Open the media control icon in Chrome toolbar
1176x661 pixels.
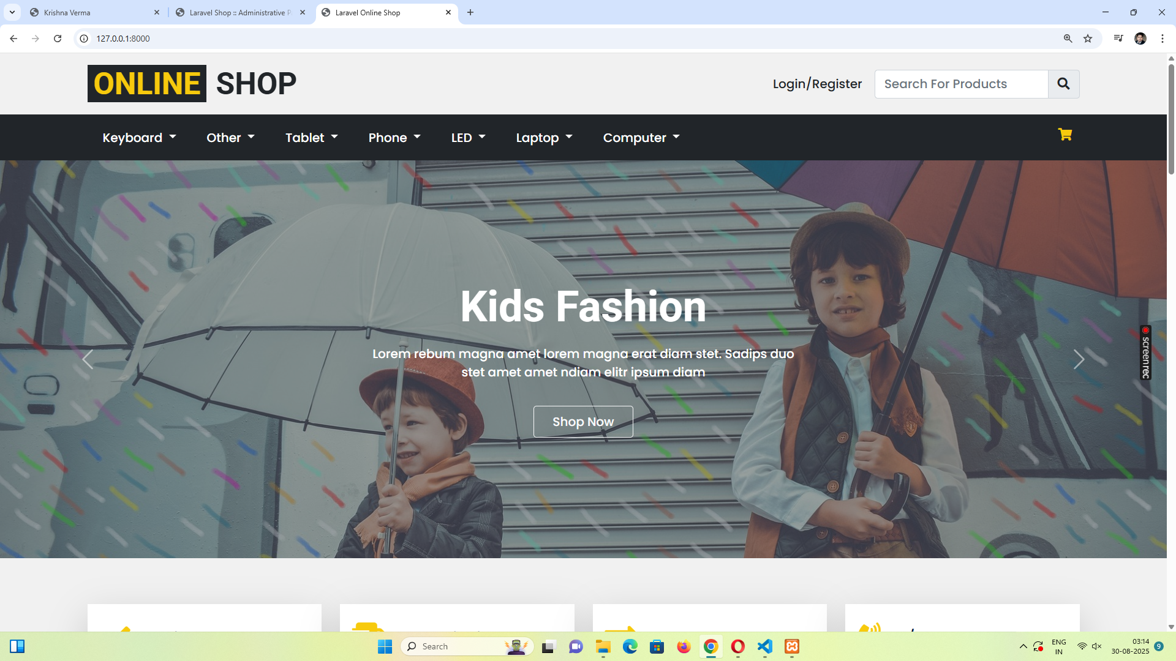click(x=1118, y=39)
